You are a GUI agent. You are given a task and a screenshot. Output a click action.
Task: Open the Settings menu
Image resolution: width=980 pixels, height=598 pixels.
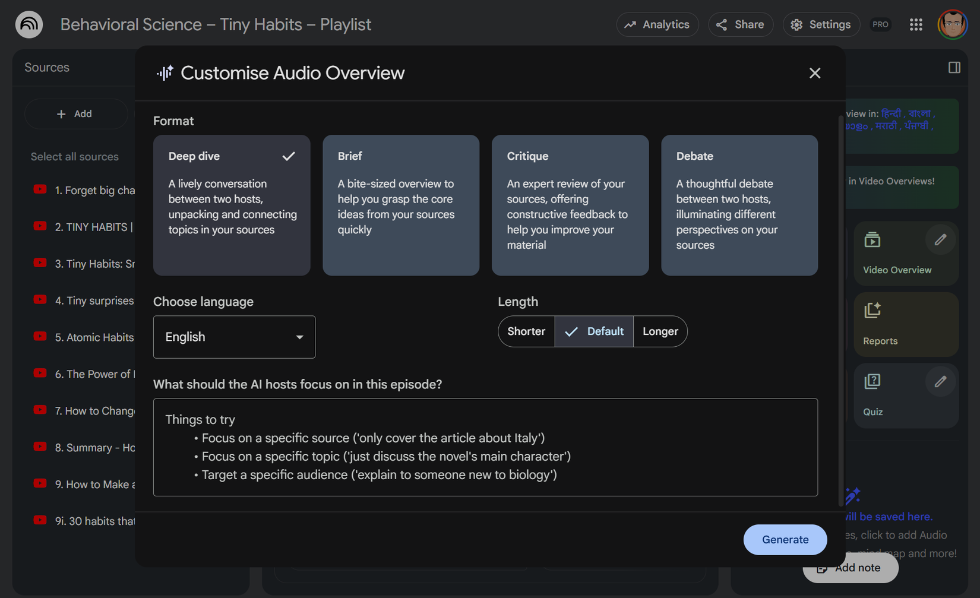(821, 24)
